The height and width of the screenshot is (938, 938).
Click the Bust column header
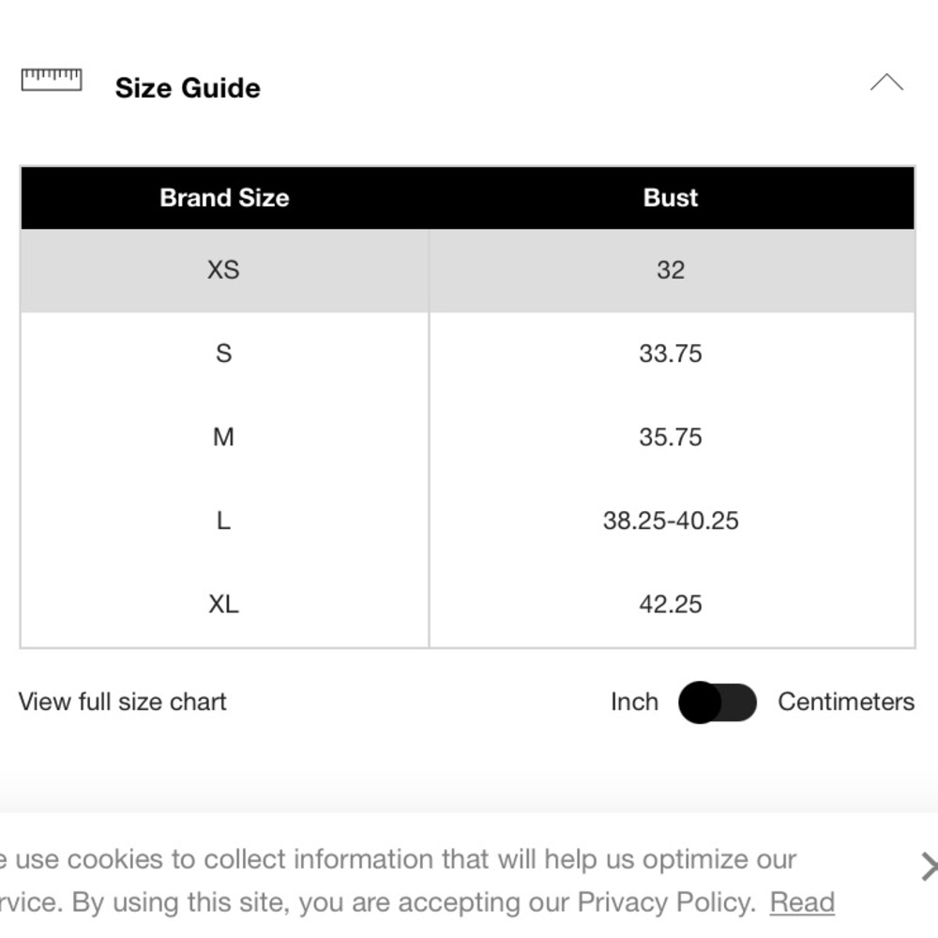(671, 198)
